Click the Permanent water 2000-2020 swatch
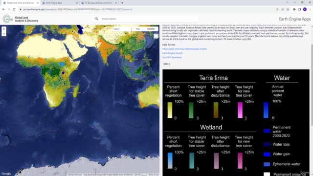The image size is (313, 176). point(267,131)
